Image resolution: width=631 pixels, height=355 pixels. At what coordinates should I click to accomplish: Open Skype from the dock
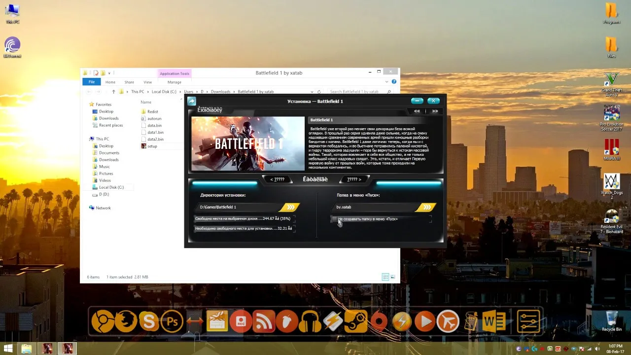click(x=149, y=322)
